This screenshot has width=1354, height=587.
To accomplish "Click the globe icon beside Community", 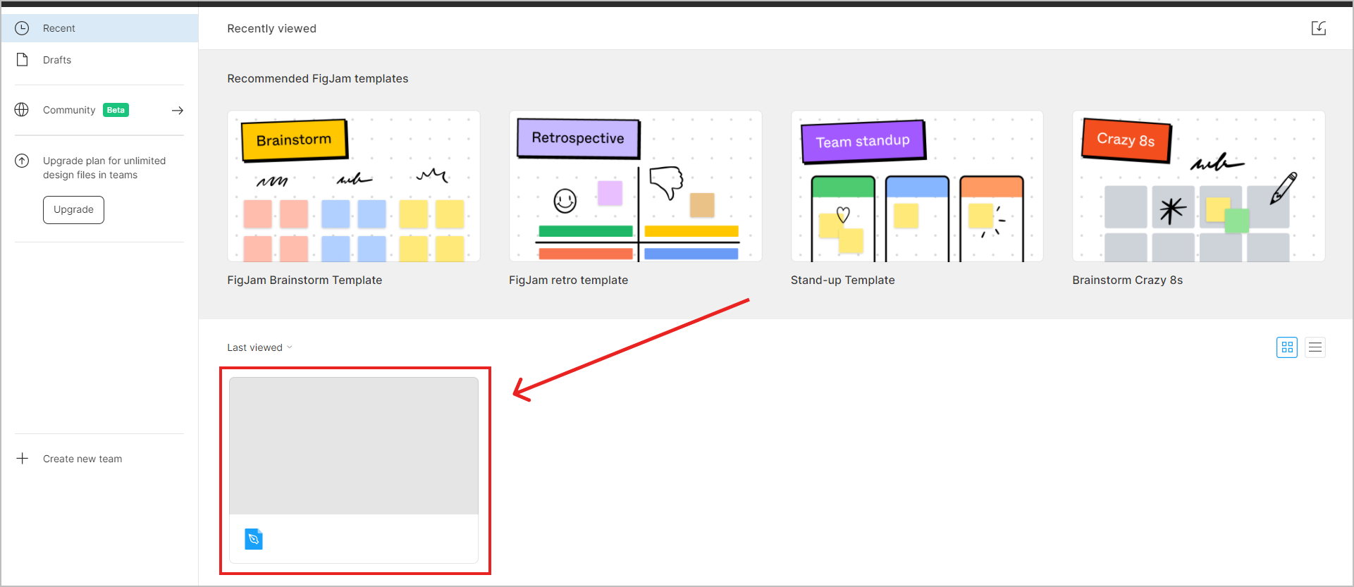I will (x=22, y=110).
